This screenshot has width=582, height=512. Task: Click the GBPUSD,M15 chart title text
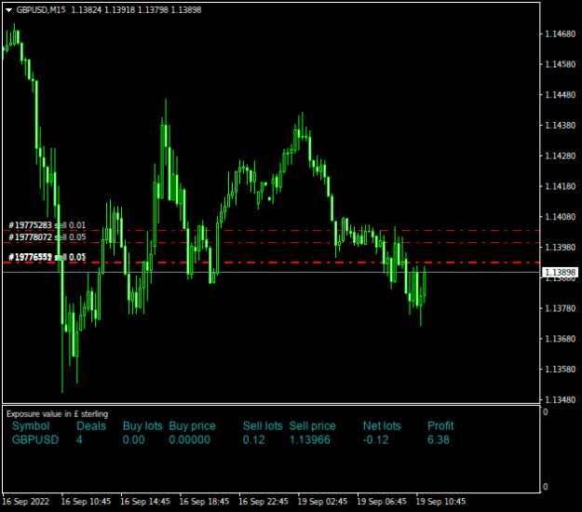(x=41, y=10)
